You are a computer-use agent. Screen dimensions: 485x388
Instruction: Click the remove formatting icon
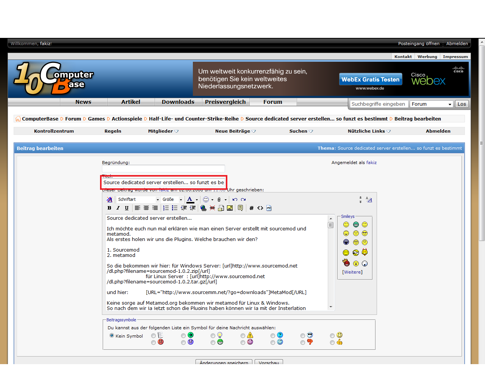point(110,199)
